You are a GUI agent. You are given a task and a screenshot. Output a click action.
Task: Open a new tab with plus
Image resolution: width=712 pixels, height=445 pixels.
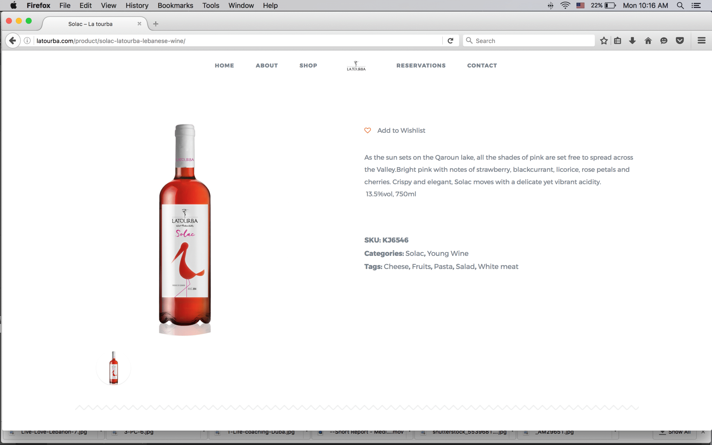(156, 24)
